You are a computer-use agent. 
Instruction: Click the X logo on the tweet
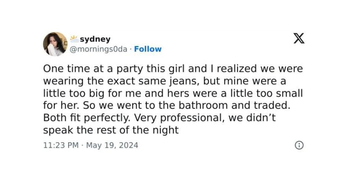point(299,39)
